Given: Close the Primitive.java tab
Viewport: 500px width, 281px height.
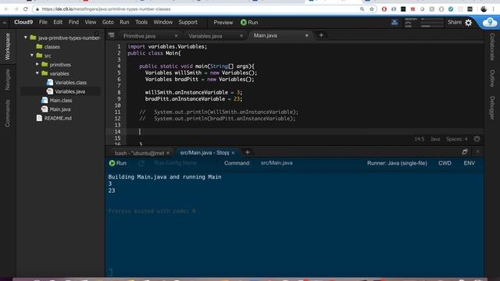Looking at the screenshot, I should coord(176,36).
